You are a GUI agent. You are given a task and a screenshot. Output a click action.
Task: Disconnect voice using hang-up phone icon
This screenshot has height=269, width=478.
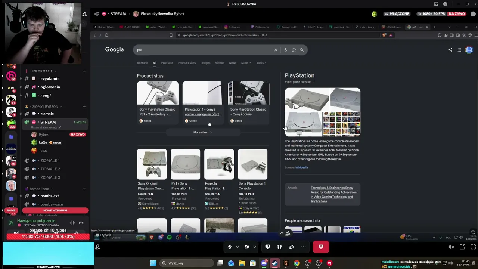81,223
